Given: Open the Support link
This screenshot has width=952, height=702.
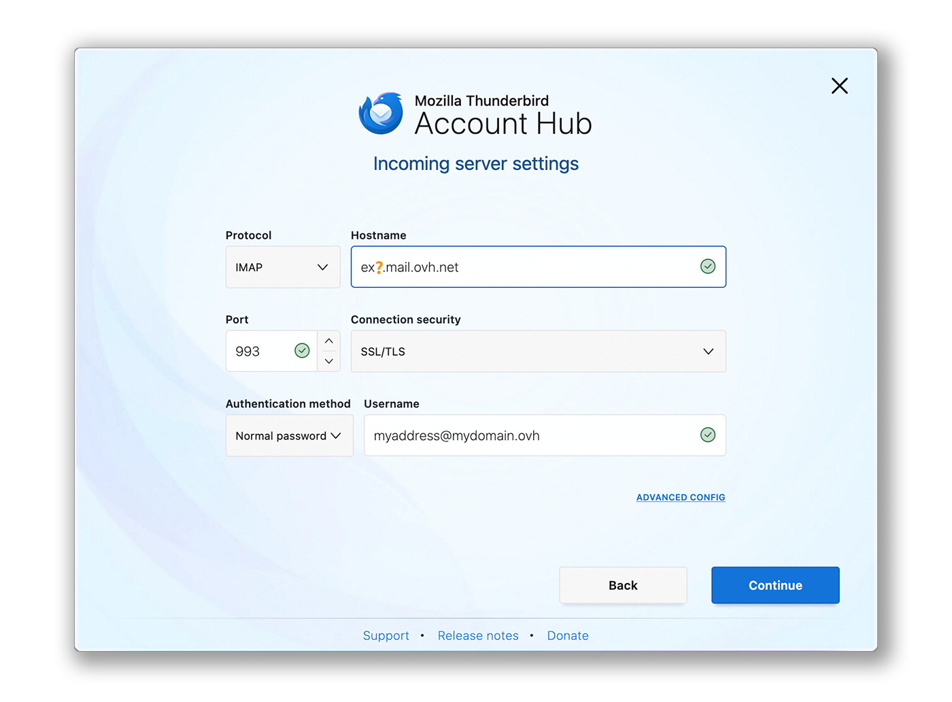Looking at the screenshot, I should (x=386, y=635).
